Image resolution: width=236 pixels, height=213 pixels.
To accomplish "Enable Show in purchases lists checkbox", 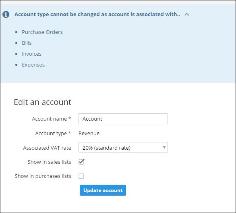I will tap(81, 176).
